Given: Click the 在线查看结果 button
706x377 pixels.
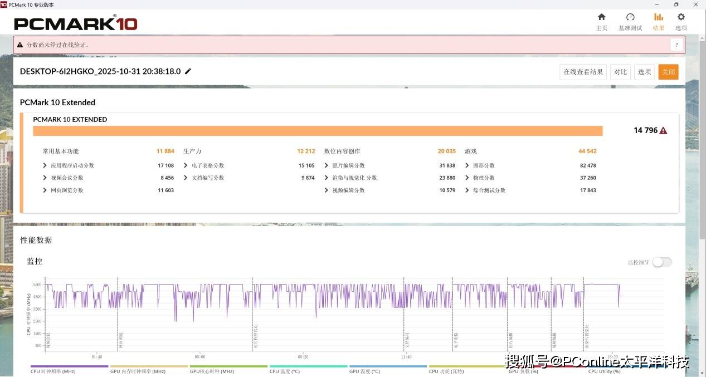Looking at the screenshot, I should pyautogui.click(x=583, y=72).
